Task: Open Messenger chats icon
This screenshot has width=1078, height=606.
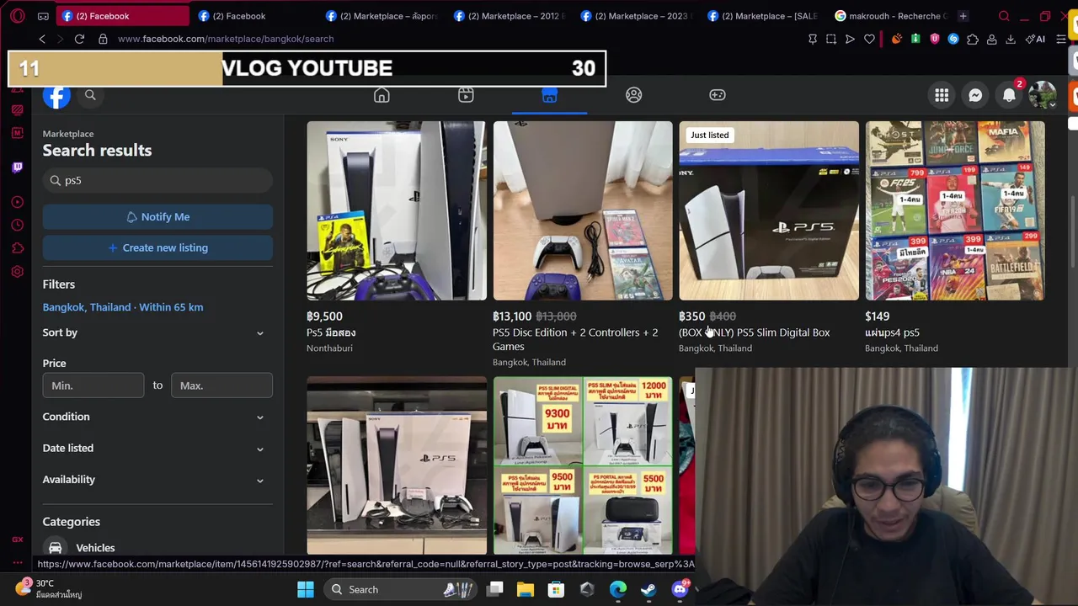Action: click(975, 95)
